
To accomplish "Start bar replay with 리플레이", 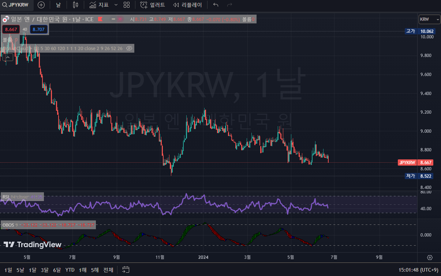I will tap(187, 5).
